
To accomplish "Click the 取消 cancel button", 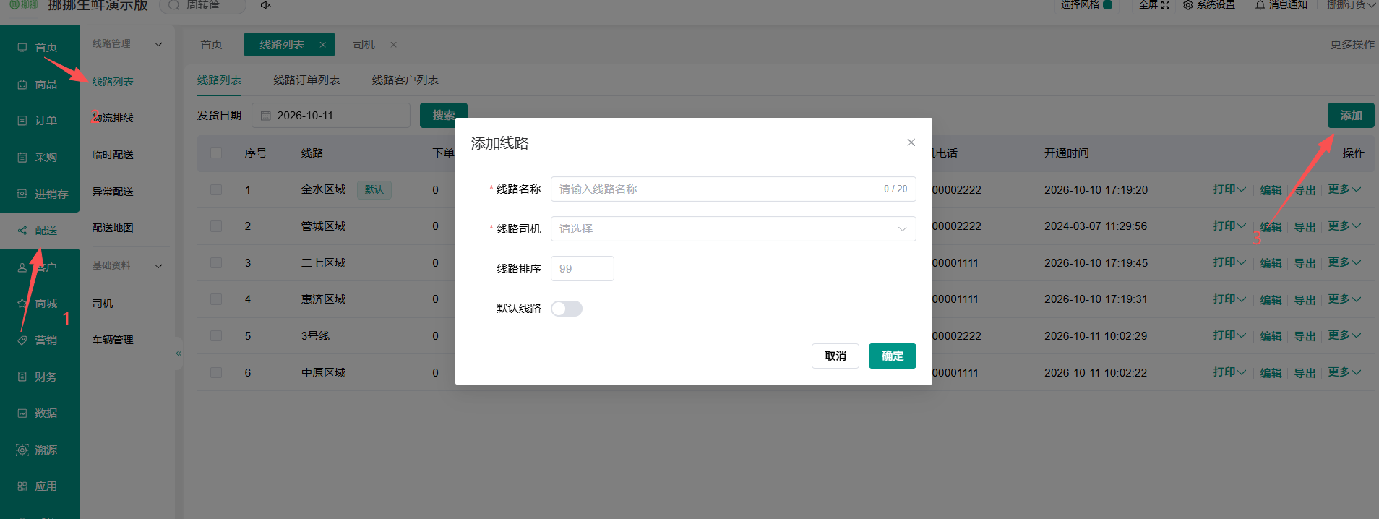I will pos(835,356).
